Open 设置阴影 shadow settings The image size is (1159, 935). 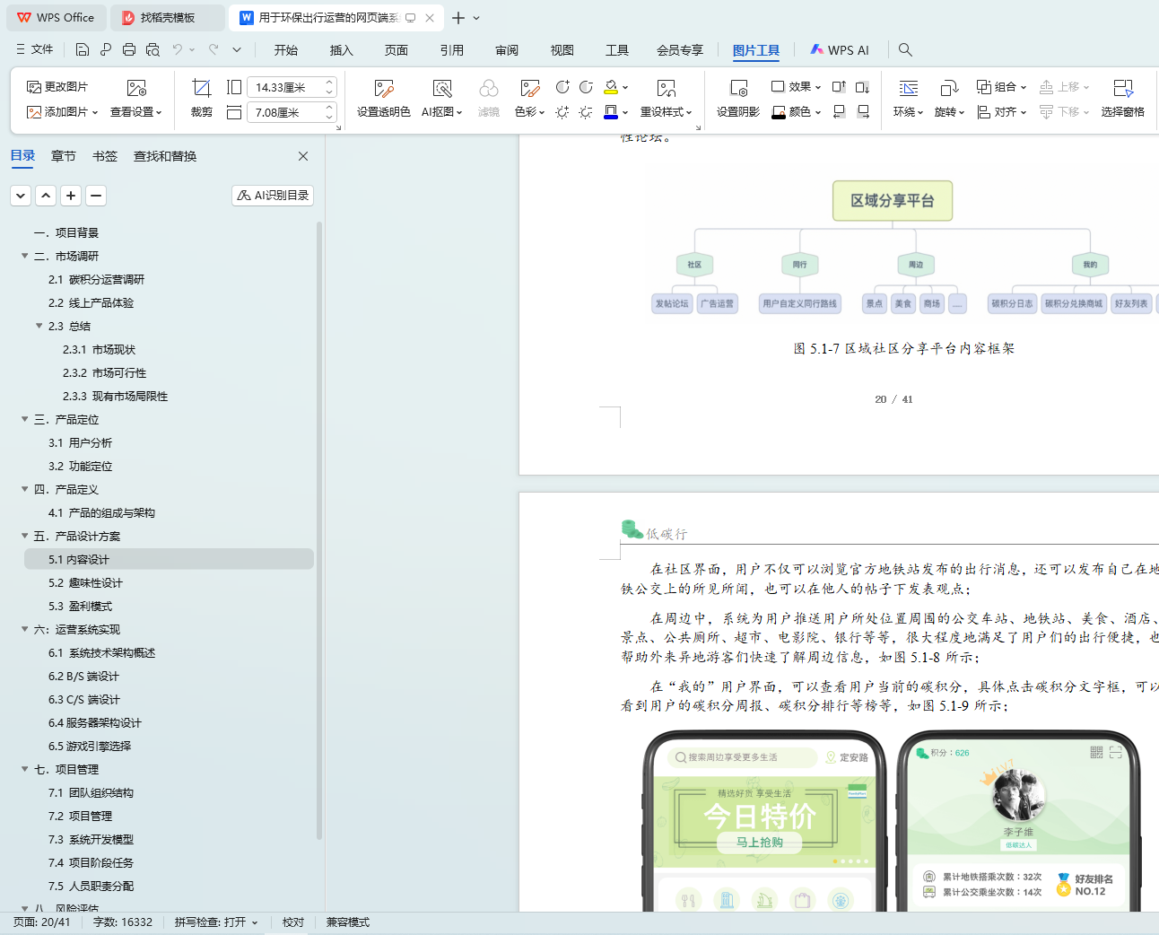click(x=737, y=99)
